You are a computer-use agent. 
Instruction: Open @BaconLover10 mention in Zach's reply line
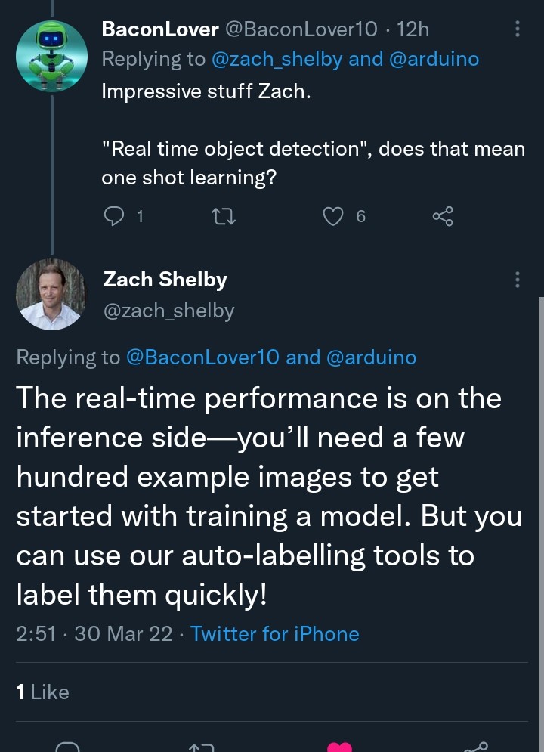point(202,357)
